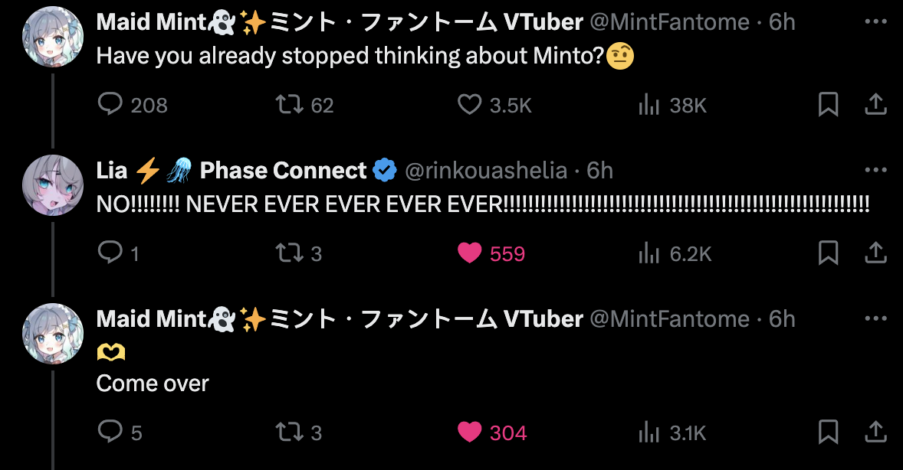Open more options on Lia's tweet
The width and height of the screenshot is (903, 470).
click(x=875, y=171)
